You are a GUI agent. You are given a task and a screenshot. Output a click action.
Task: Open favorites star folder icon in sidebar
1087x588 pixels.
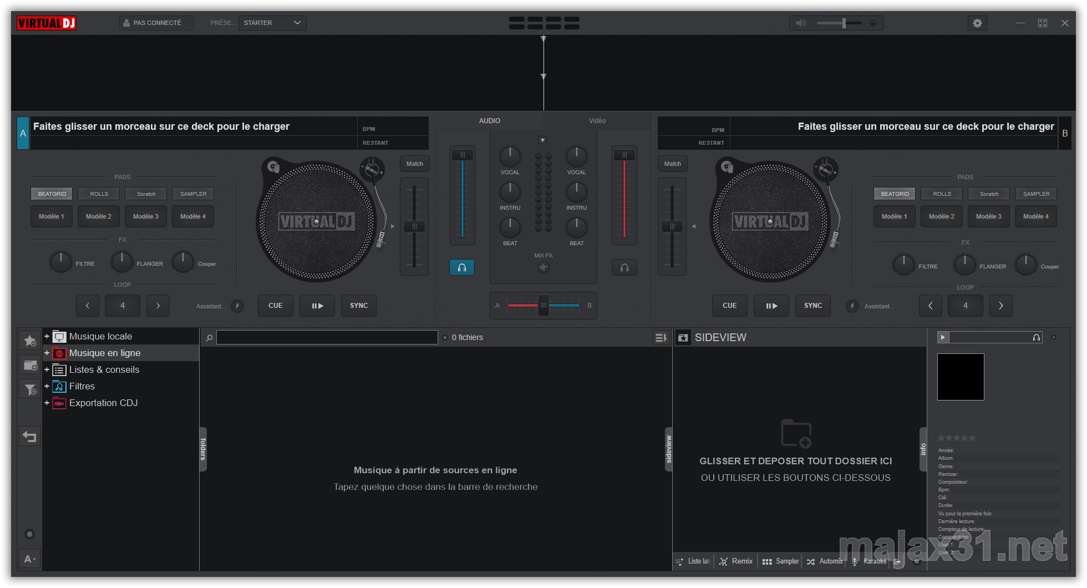coord(30,340)
